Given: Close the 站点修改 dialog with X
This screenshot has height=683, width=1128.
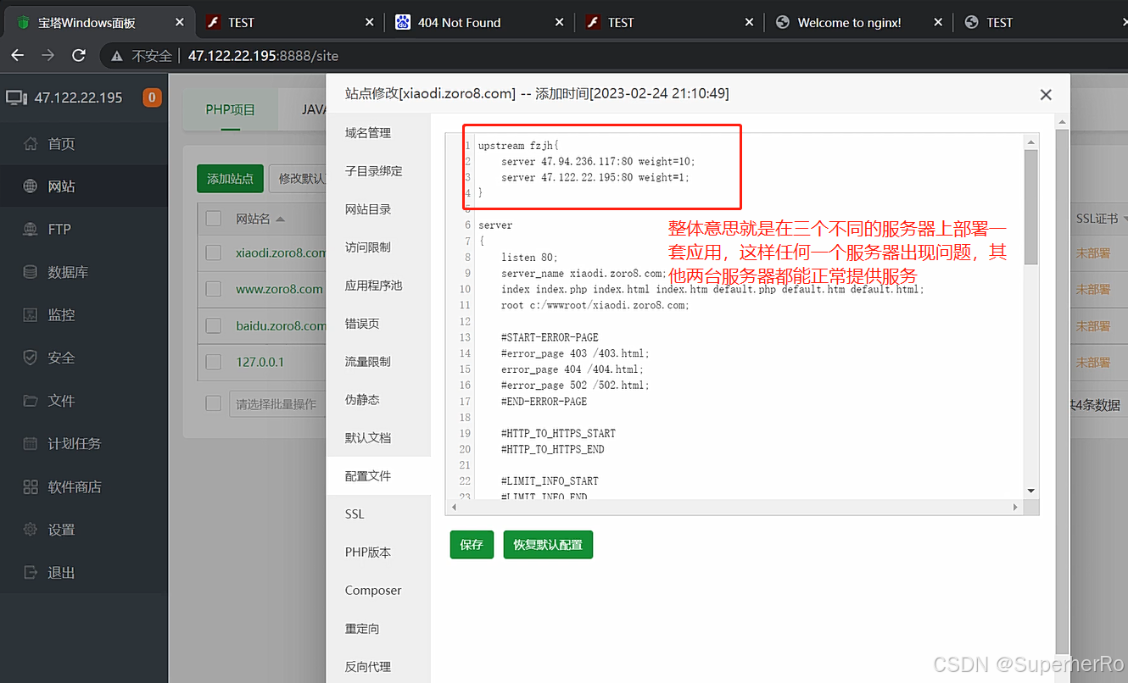Looking at the screenshot, I should [x=1046, y=95].
